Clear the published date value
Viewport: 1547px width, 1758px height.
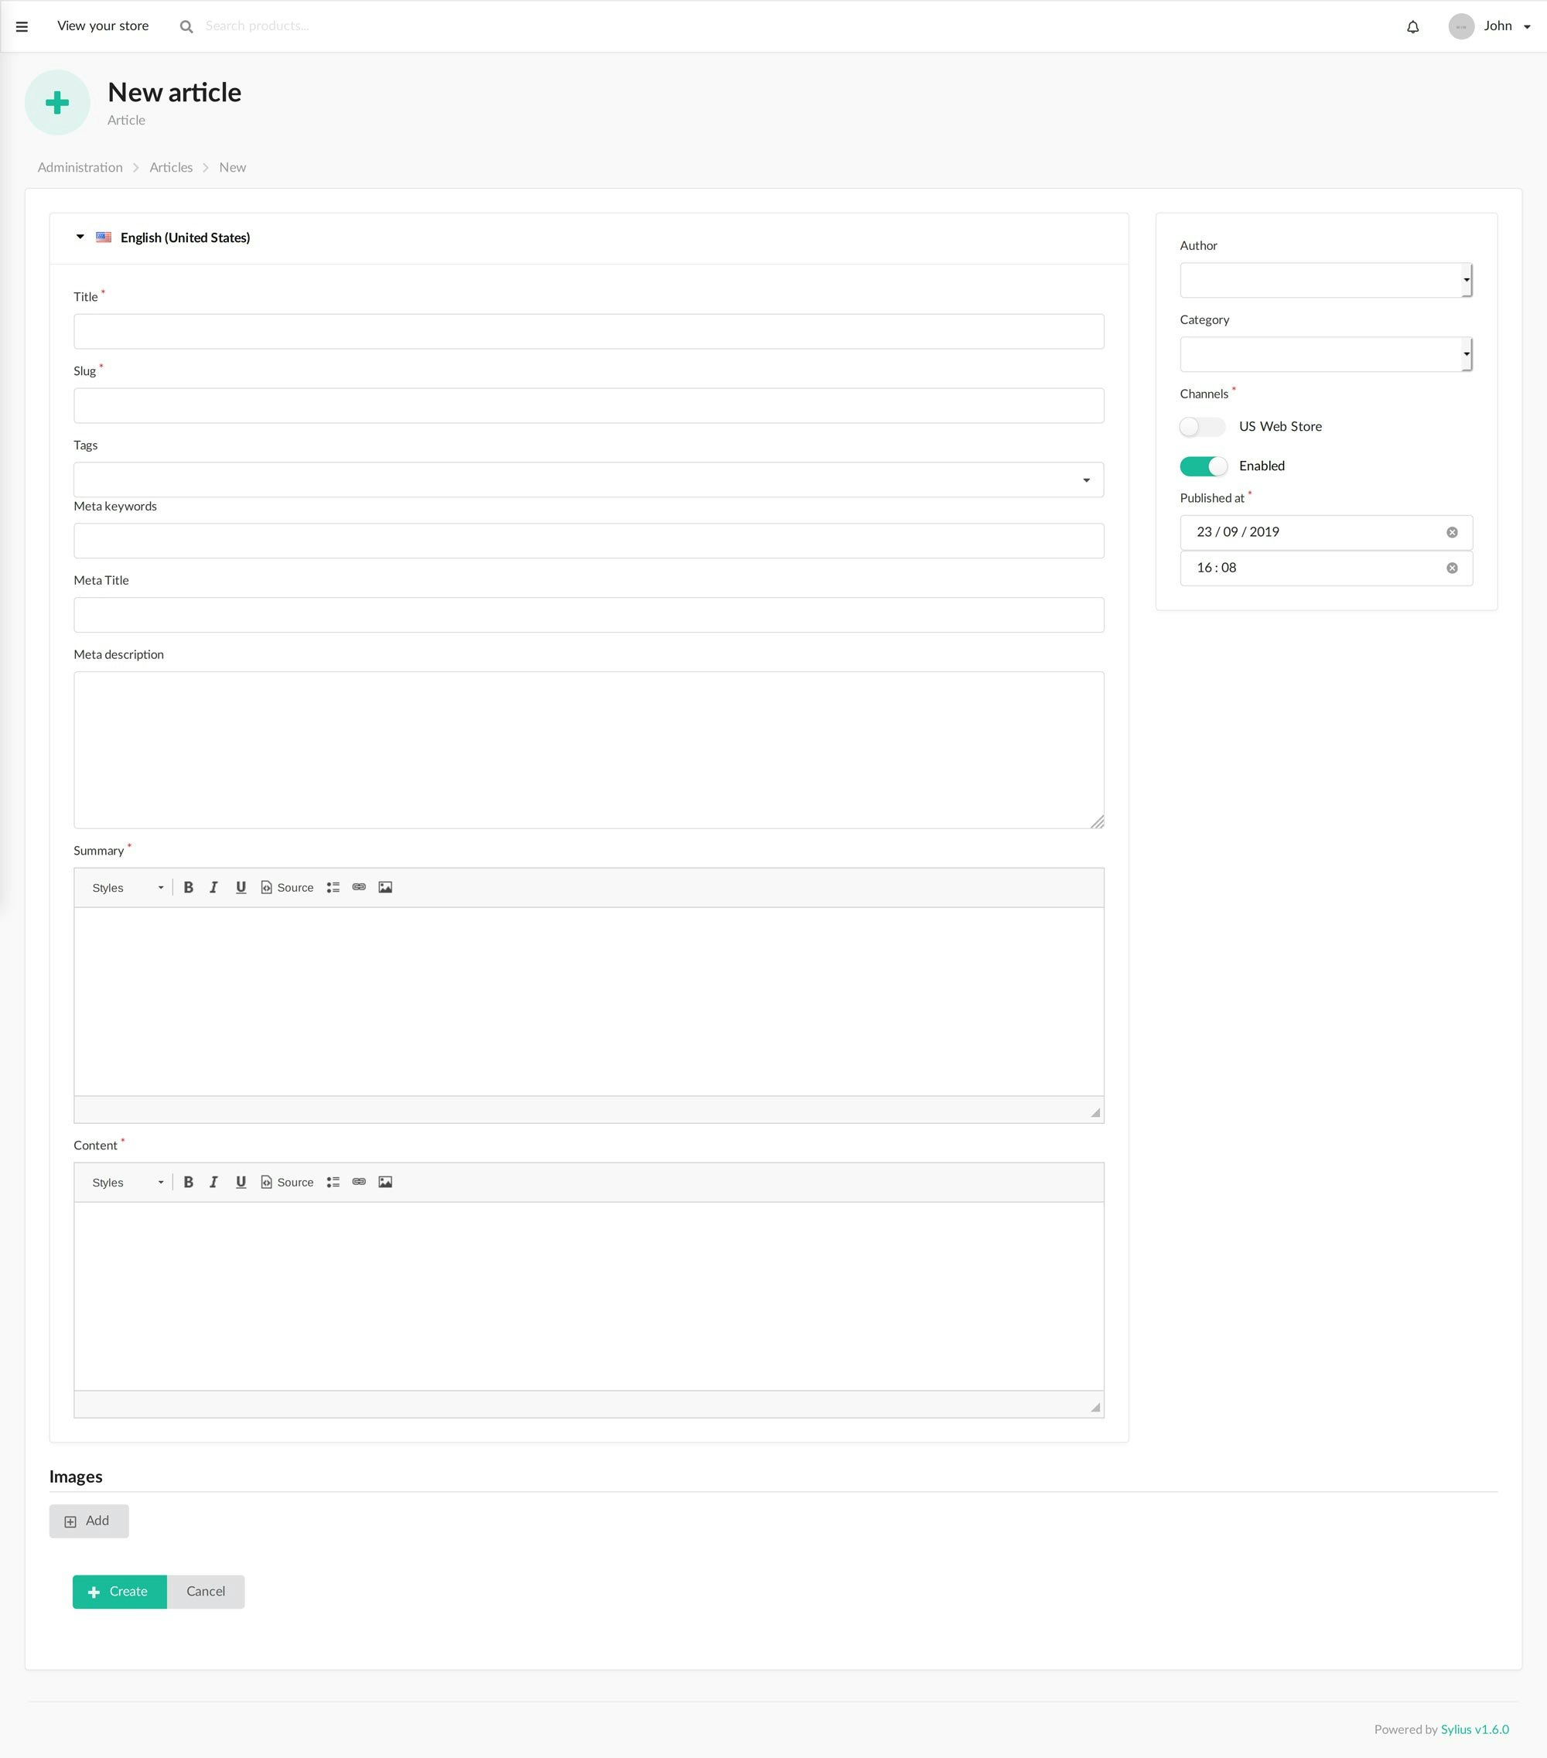(1453, 531)
